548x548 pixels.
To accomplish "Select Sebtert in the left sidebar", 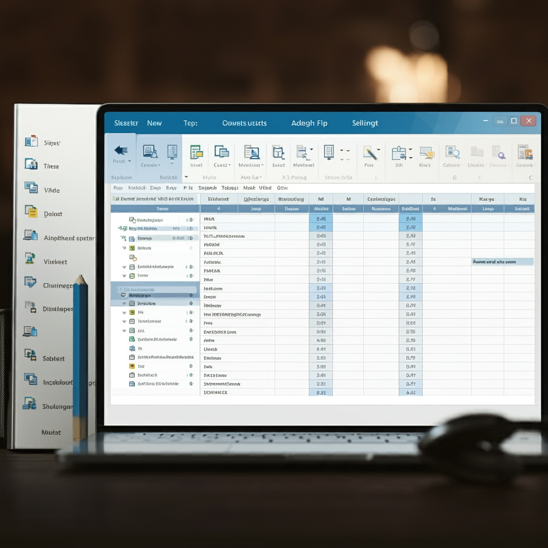I will (54, 359).
